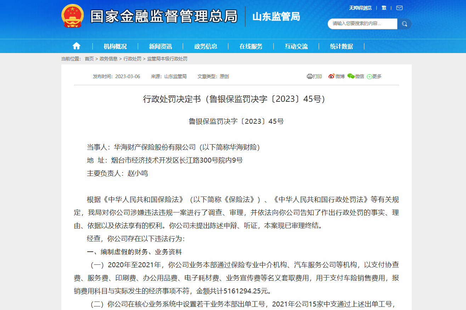Click the home icon in navigation bar
The image size is (466, 310).
pos(76,46)
